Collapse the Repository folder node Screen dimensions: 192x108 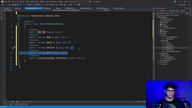point(158,53)
